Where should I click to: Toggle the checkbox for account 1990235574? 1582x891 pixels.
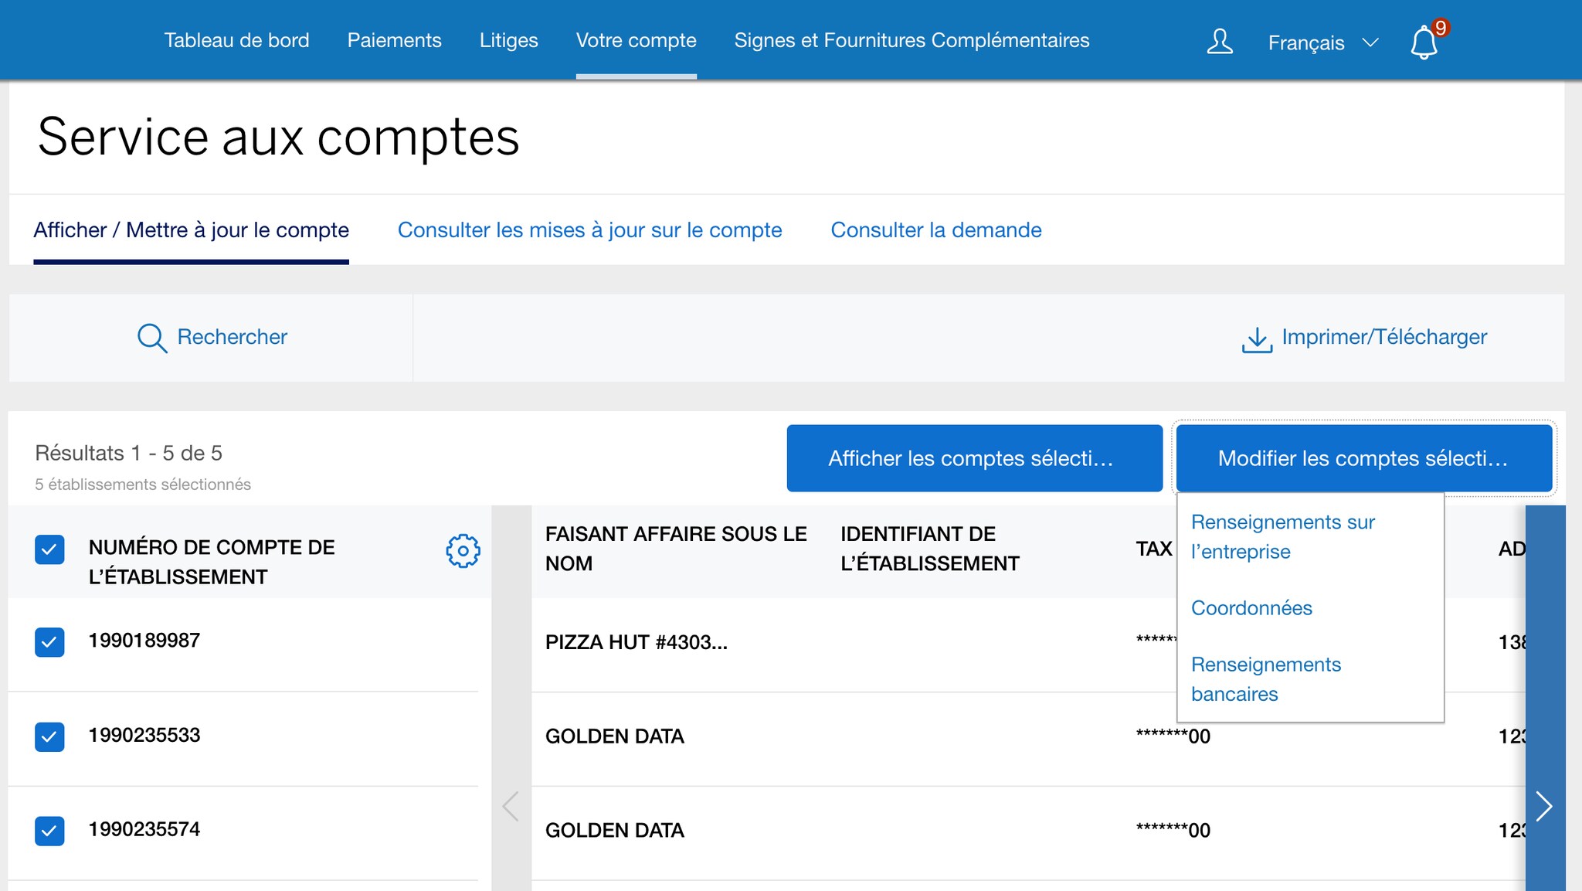49,831
